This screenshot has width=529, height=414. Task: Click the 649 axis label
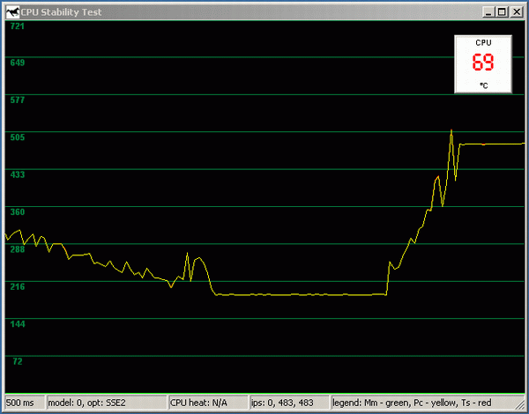(x=17, y=63)
